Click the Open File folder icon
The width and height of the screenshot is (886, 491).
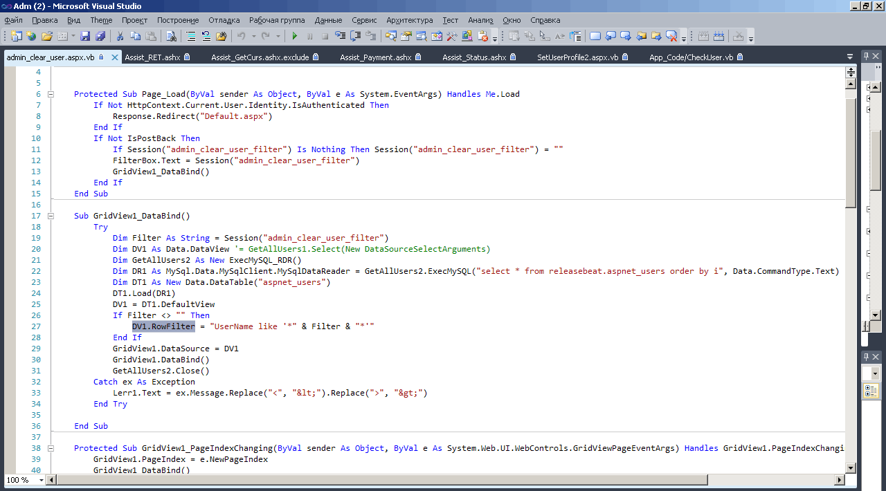(46, 36)
